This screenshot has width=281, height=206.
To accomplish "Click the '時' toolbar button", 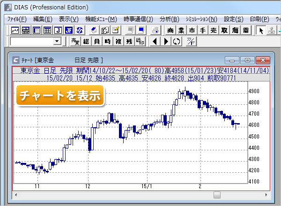I will pyautogui.click(x=108, y=42).
